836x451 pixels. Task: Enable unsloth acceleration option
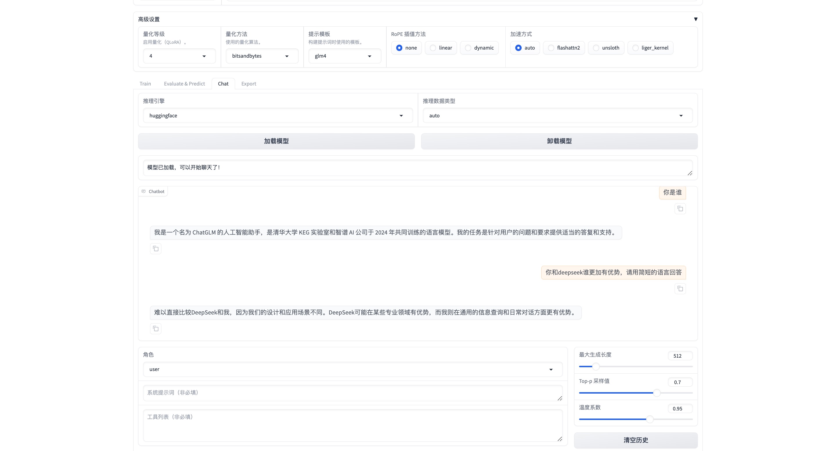tap(596, 48)
